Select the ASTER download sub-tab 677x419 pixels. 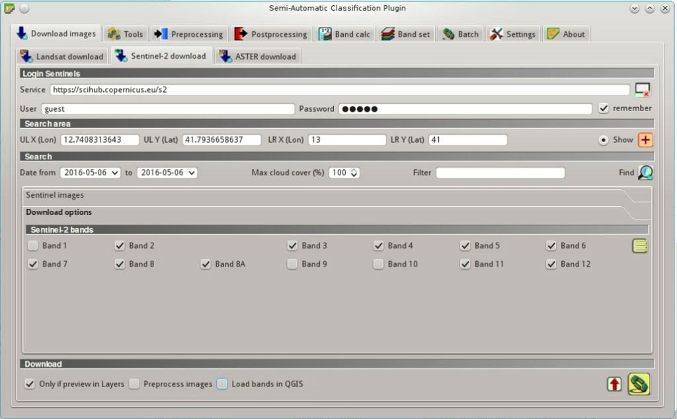coord(258,56)
